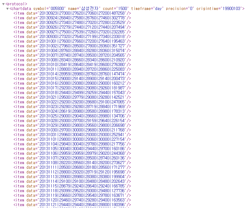The height and width of the screenshot is (208, 249).
Task: Select the item row dated 20131113
Action: 72,177
